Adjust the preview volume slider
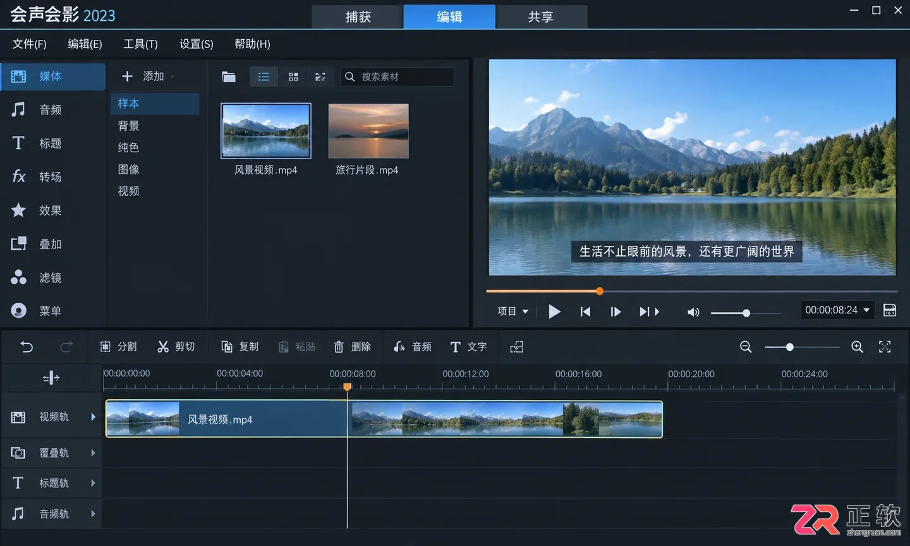The image size is (910, 546). (x=746, y=313)
